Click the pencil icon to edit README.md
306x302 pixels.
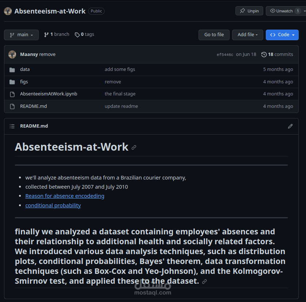[x=290, y=126]
